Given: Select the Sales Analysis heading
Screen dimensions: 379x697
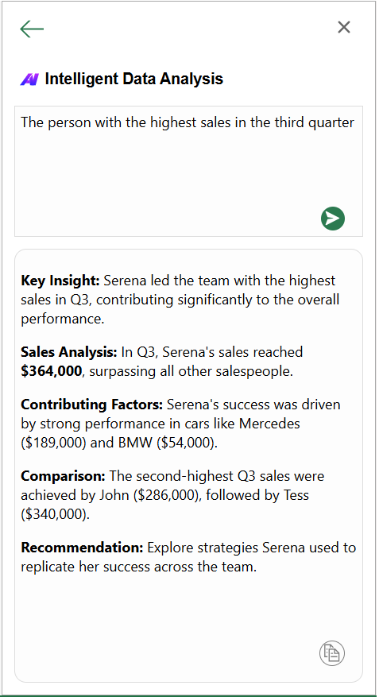Looking at the screenshot, I should 69,352.
